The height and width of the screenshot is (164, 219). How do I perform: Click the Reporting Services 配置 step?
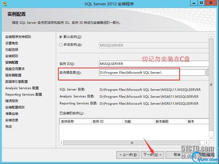point(24,95)
